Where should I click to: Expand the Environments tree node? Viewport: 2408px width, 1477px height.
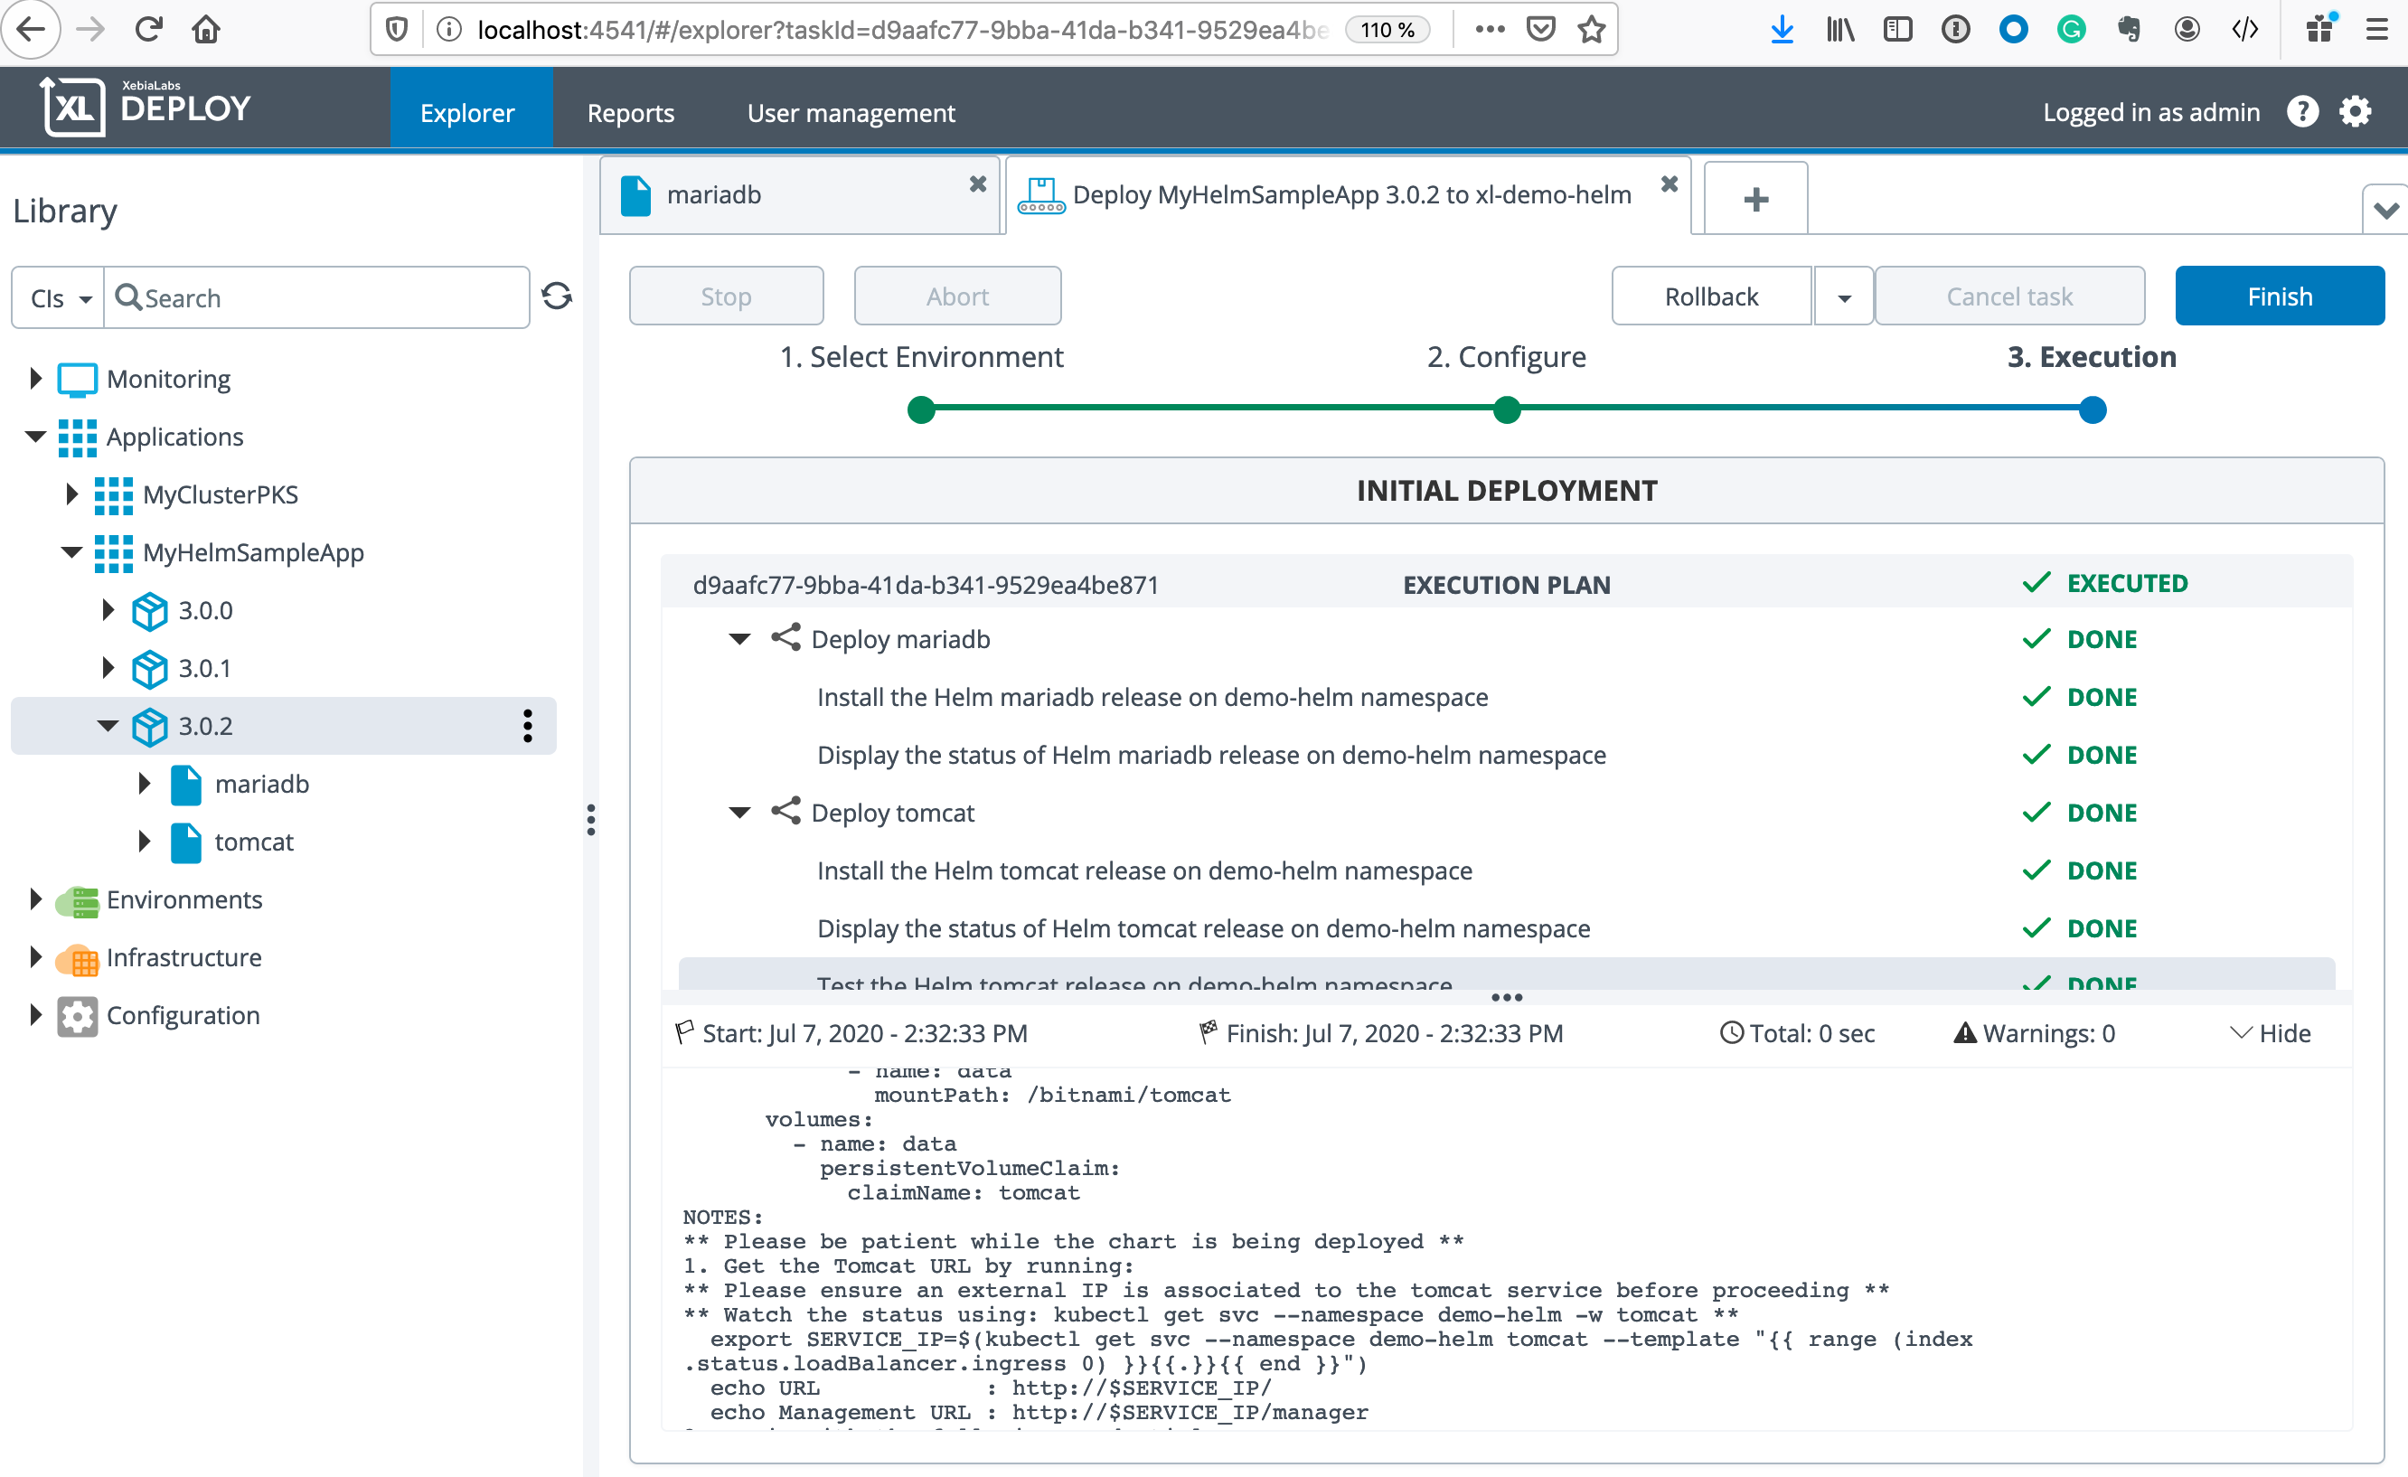(x=35, y=899)
